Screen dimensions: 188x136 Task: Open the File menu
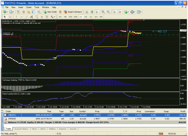[7, 7]
